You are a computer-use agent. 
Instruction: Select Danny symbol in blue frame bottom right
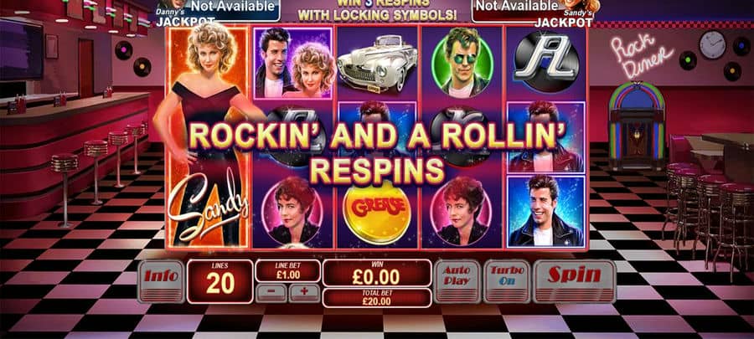545,211
